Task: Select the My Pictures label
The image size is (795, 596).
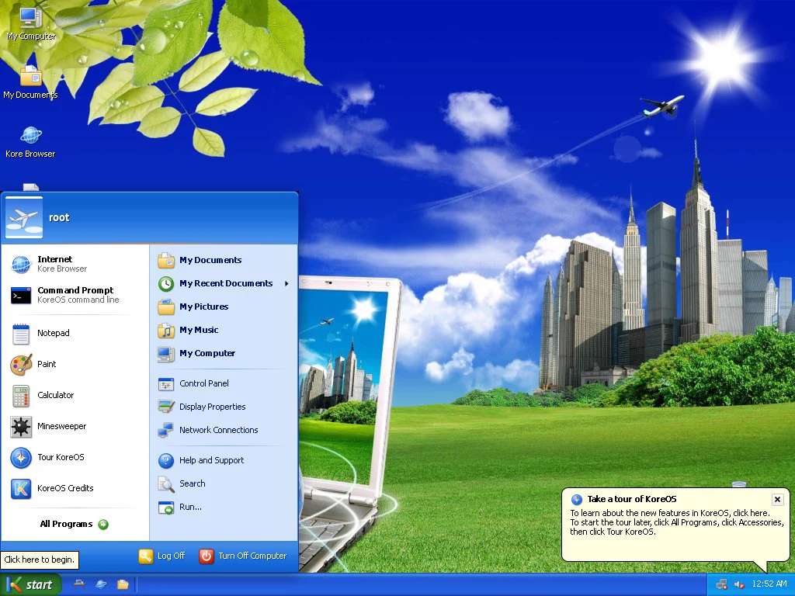Action: (x=204, y=307)
